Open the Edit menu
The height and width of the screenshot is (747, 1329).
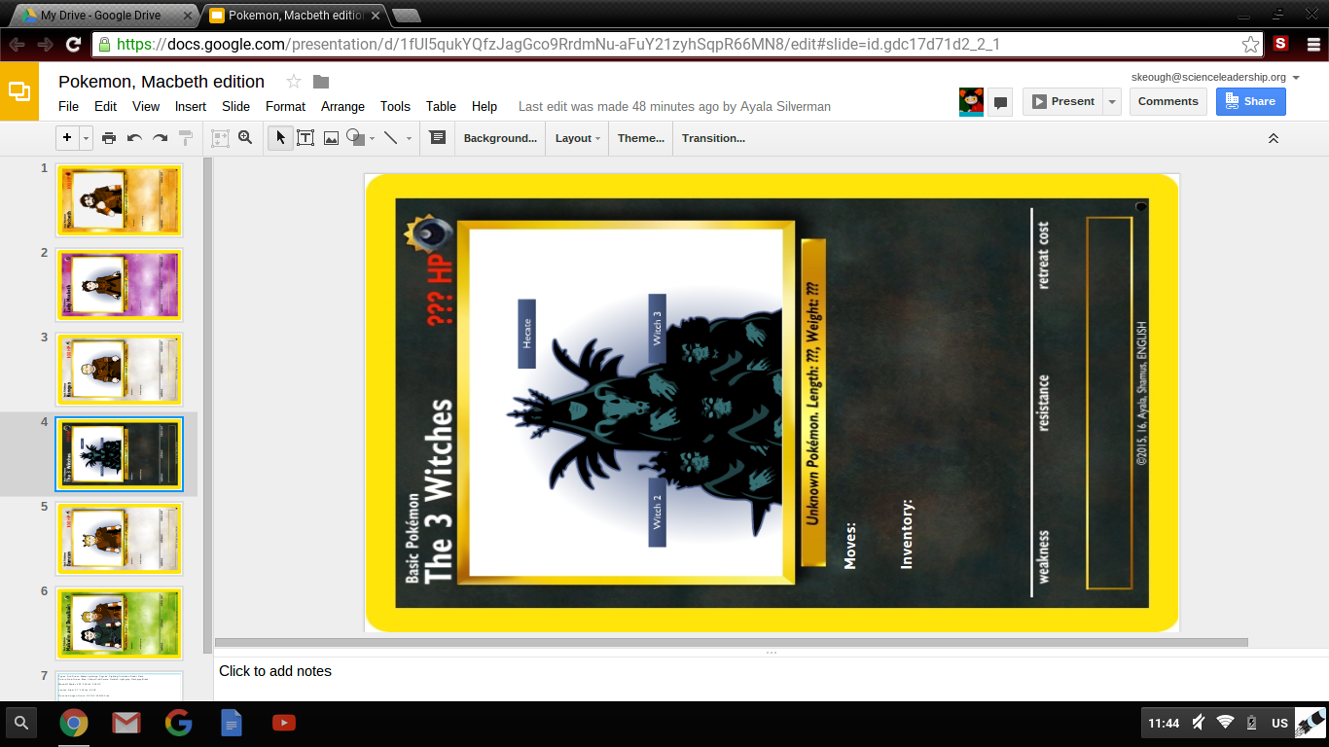pos(105,107)
